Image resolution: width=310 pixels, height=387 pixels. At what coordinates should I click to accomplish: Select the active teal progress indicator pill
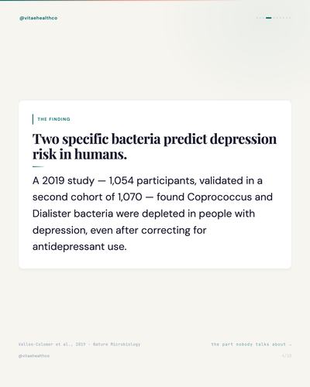pos(269,18)
